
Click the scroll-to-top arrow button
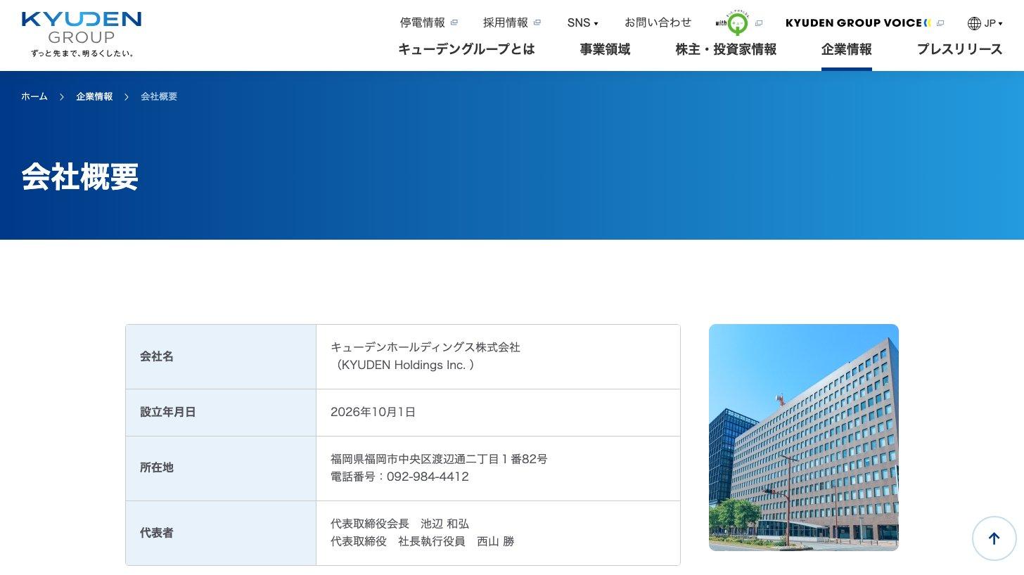pos(994,538)
